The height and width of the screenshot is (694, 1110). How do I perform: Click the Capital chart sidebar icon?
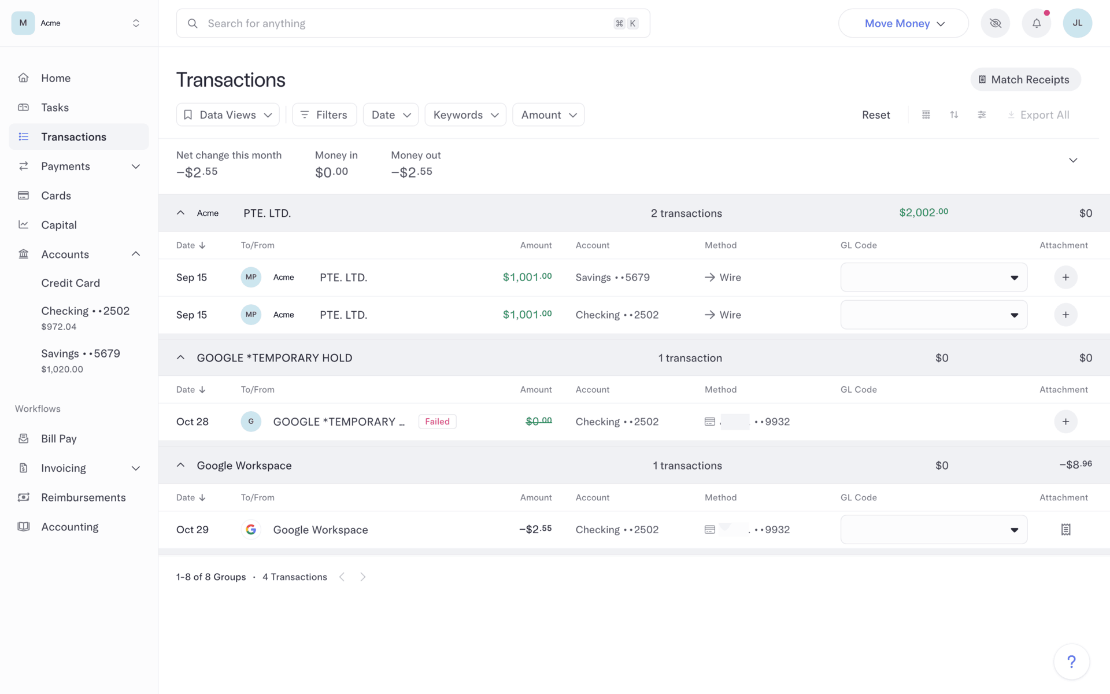pos(23,225)
